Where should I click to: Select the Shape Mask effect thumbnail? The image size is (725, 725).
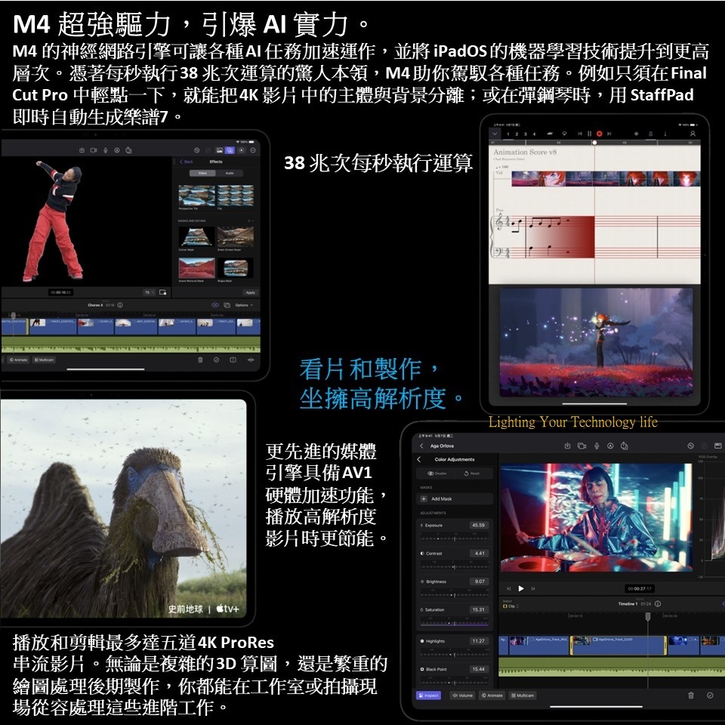236,267
